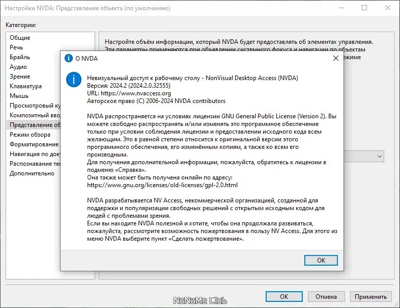Viewport: 400px width, 308px height.
Task: Click the gpl-2.0.html license address text
Action: (x=162, y=185)
